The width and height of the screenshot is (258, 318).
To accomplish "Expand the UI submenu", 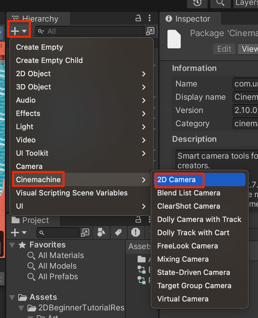I will [82, 206].
